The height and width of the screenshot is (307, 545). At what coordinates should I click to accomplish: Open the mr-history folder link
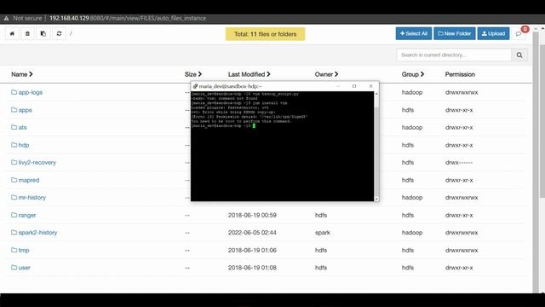32,197
